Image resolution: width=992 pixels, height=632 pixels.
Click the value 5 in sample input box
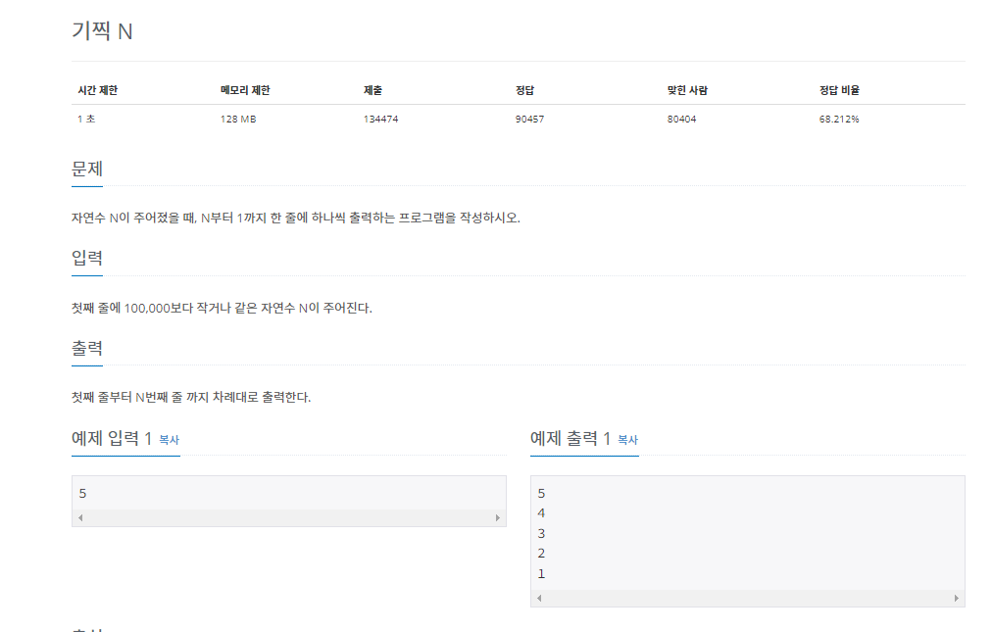coord(83,494)
